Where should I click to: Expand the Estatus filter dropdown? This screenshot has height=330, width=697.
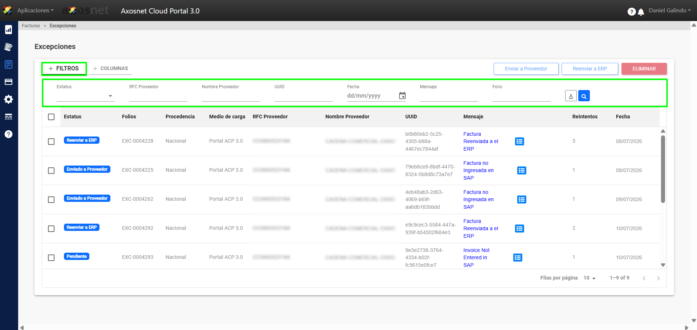click(86, 96)
